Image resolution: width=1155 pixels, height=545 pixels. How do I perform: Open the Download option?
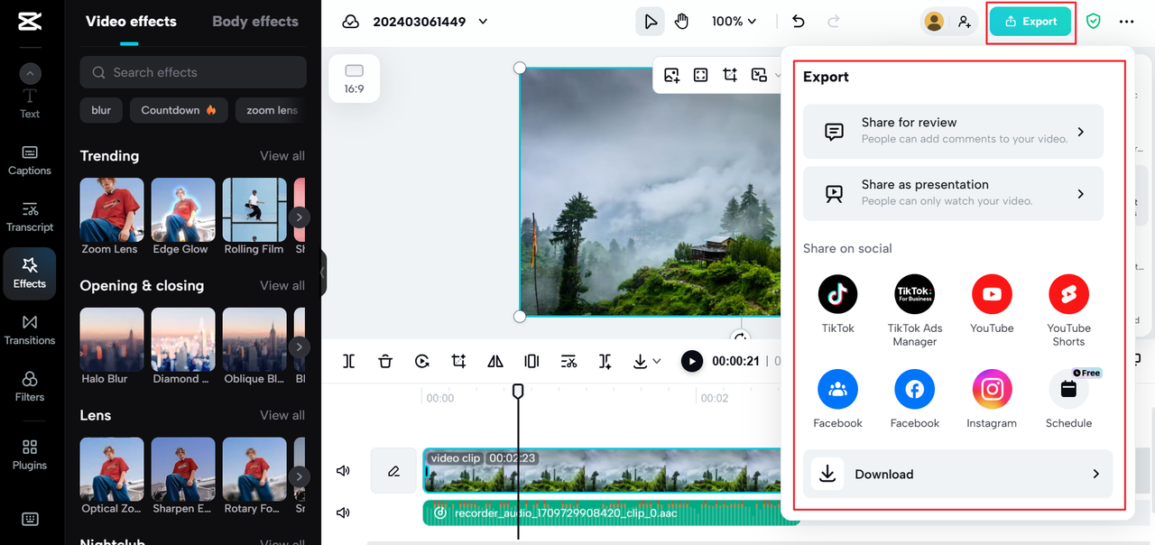(x=957, y=474)
